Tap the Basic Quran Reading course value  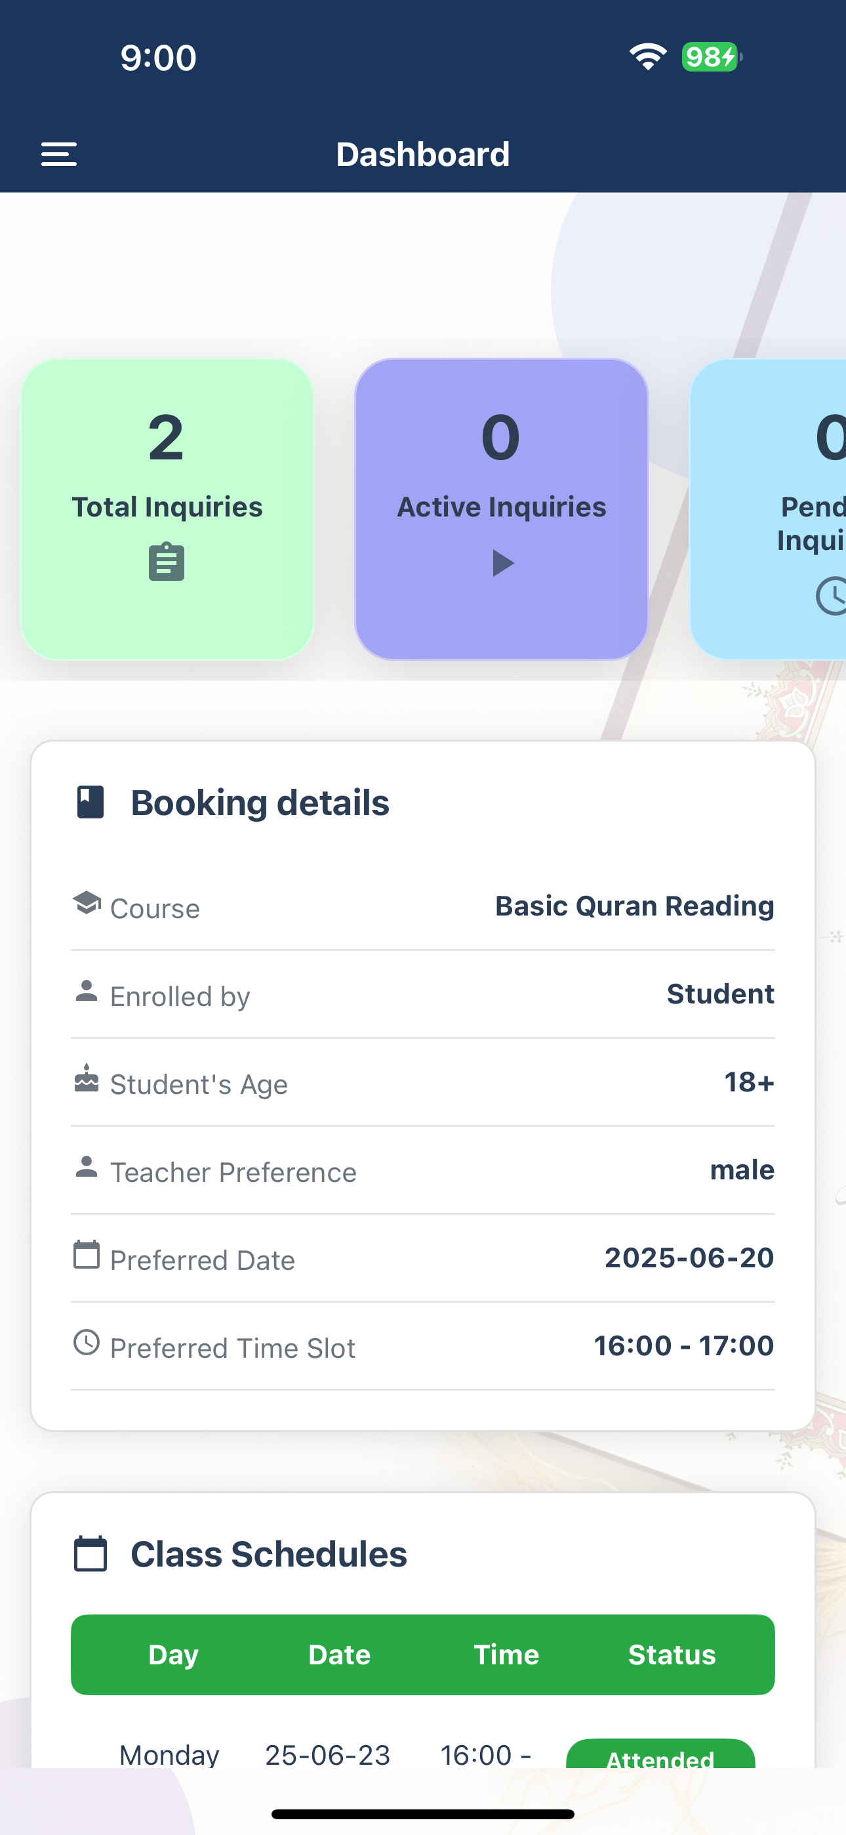point(635,906)
